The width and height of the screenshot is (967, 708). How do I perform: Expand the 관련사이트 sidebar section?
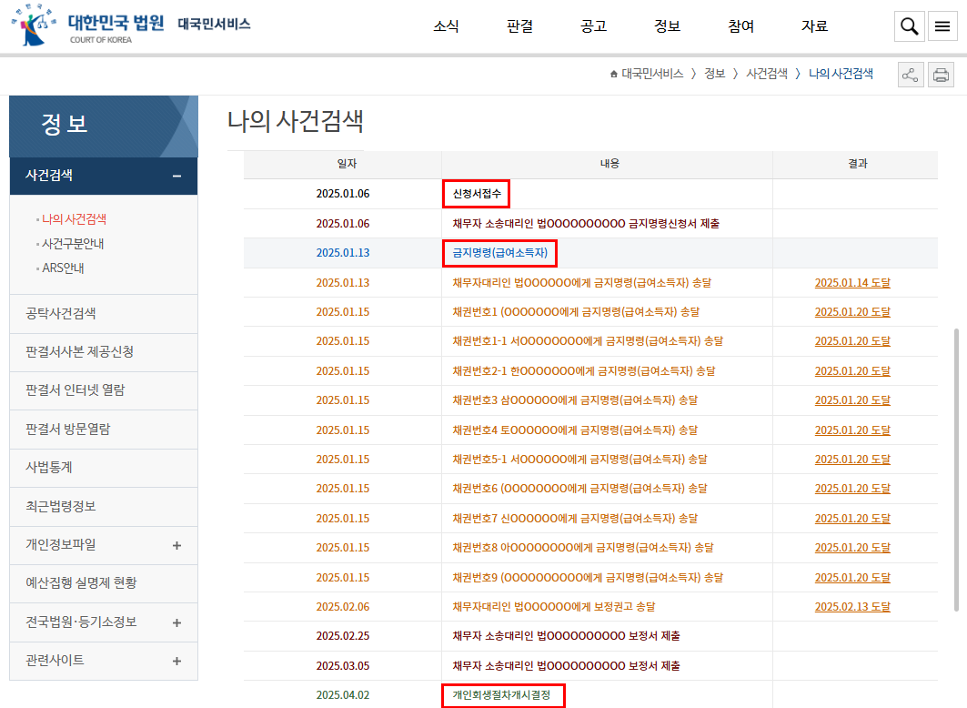click(176, 661)
